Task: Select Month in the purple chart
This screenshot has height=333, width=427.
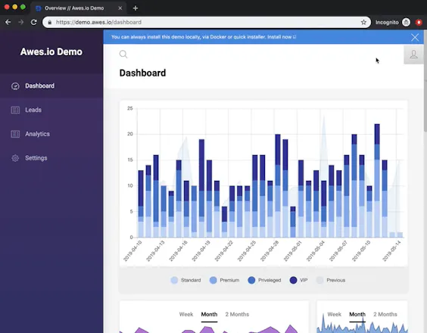Action: click(x=209, y=315)
